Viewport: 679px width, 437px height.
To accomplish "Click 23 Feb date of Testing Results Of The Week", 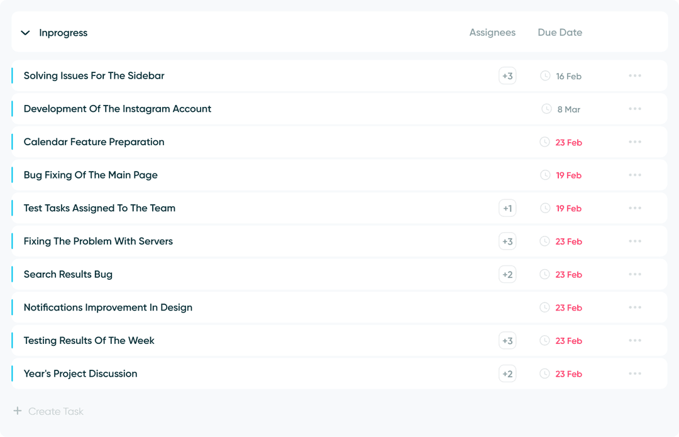I will (x=568, y=341).
